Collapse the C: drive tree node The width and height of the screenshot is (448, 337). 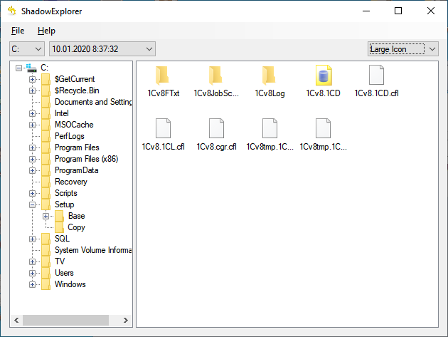point(19,68)
